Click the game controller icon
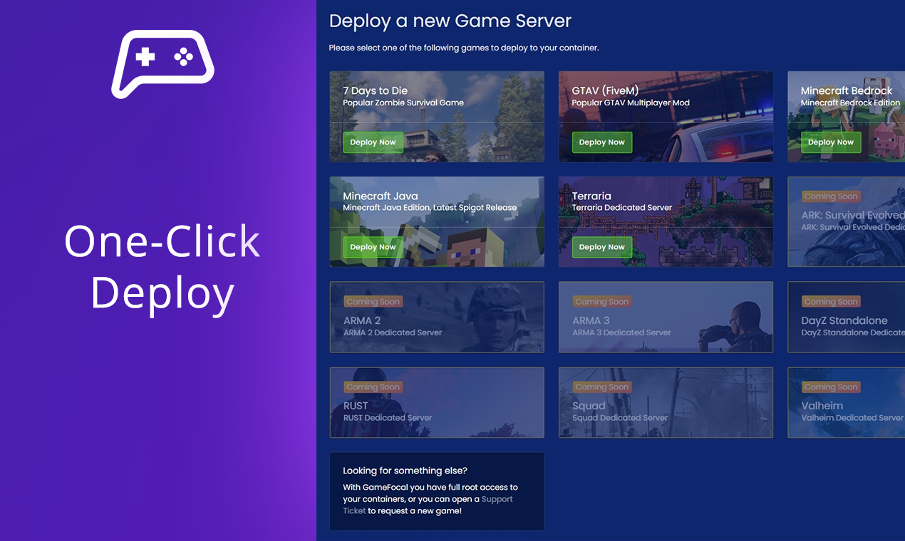Screen dimensions: 905x541 pos(162,64)
